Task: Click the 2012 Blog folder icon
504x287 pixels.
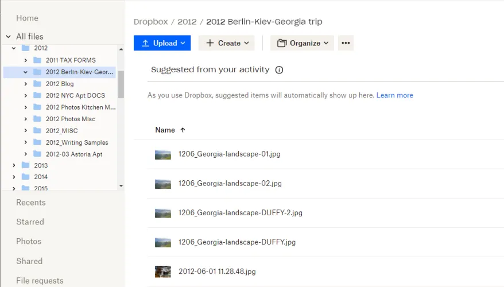Action: pyautogui.click(x=37, y=84)
